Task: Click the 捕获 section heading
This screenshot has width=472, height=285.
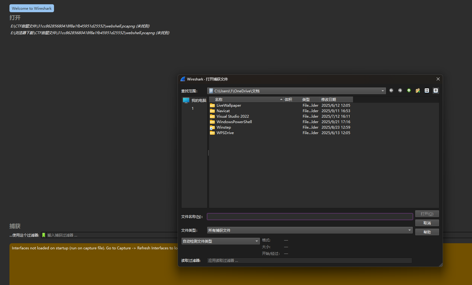Action: click(15, 226)
